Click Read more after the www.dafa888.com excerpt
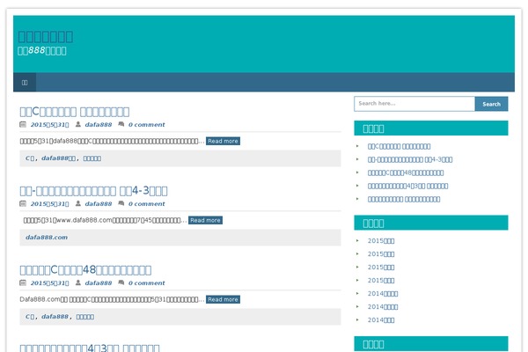Screen dimensions: 528x352 point(205,220)
